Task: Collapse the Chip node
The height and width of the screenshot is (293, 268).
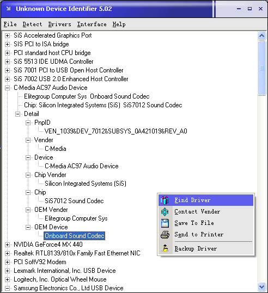Action: click(x=28, y=192)
